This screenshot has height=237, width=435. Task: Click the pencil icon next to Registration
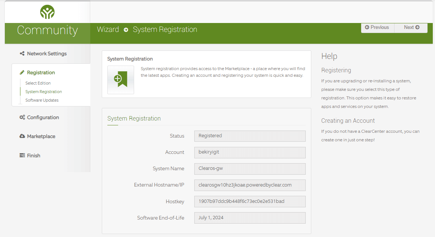click(x=22, y=72)
